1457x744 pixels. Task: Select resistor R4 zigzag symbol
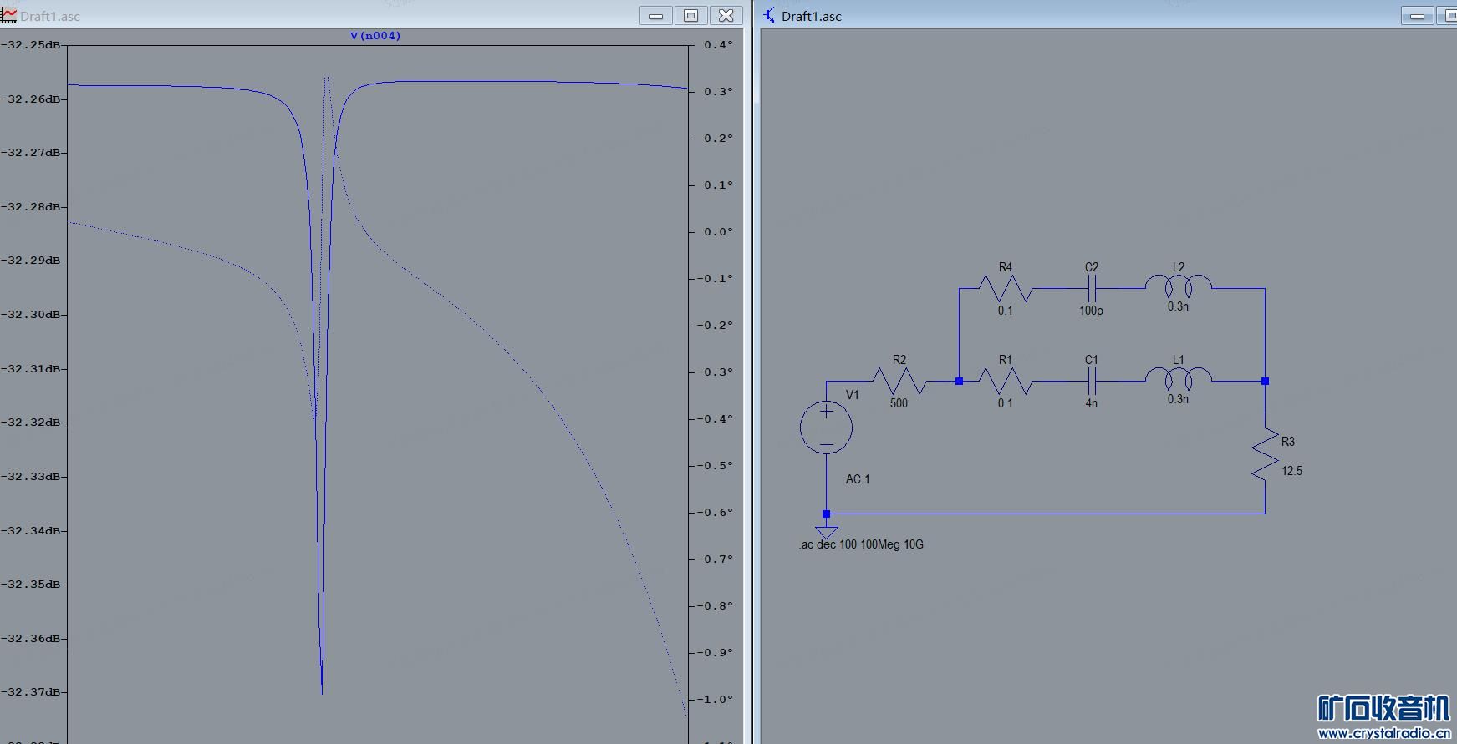(1005, 289)
